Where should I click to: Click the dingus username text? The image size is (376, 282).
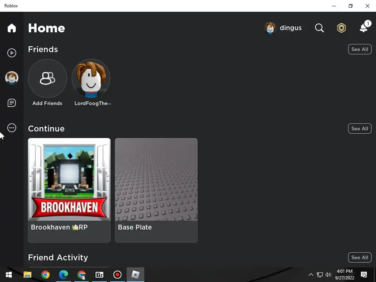click(290, 28)
